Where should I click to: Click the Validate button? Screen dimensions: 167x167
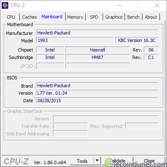point(117,161)
